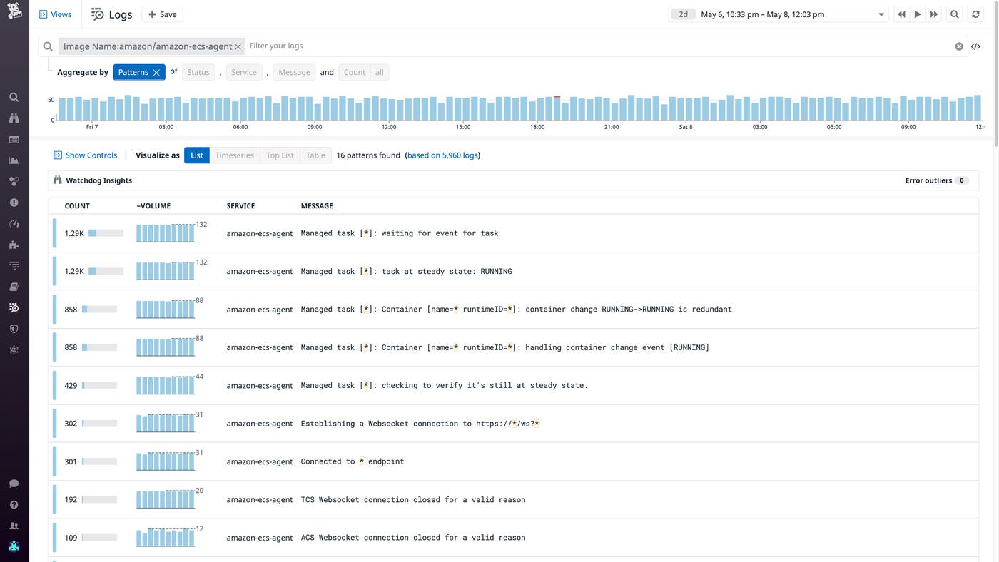999x562 pixels.
Task: Open the Watchdog binoculars icon in sidebar
Action: pos(14,118)
